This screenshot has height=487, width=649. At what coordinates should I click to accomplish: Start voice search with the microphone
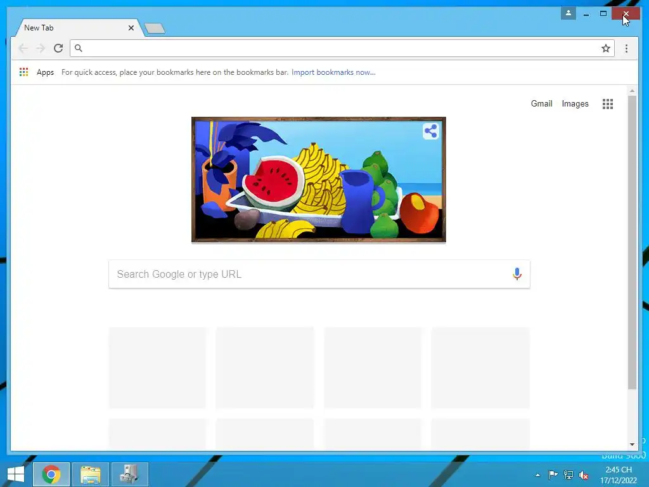click(x=517, y=274)
